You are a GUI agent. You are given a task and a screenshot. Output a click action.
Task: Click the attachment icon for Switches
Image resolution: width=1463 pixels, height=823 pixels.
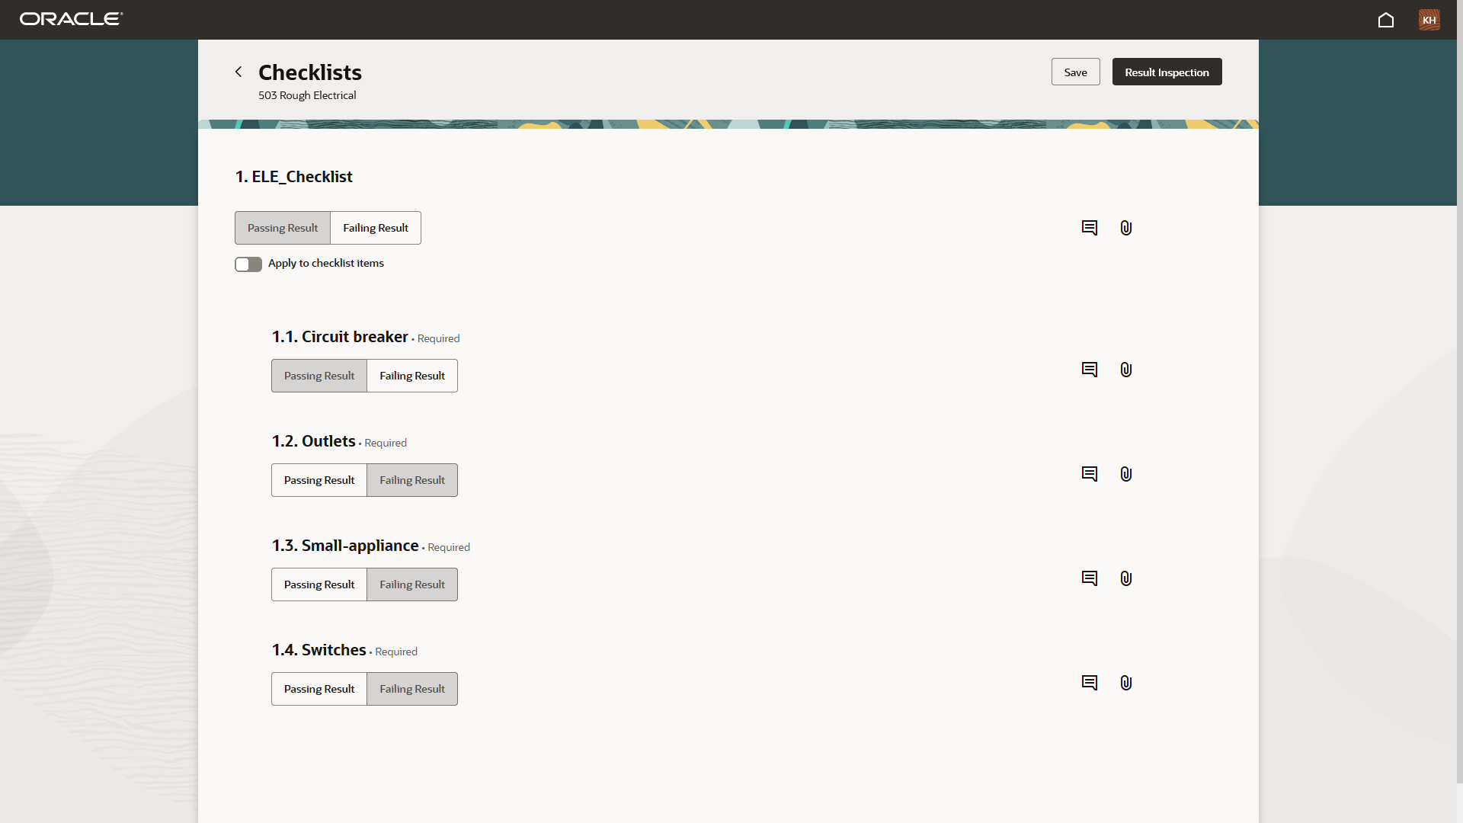pyautogui.click(x=1125, y=682)
